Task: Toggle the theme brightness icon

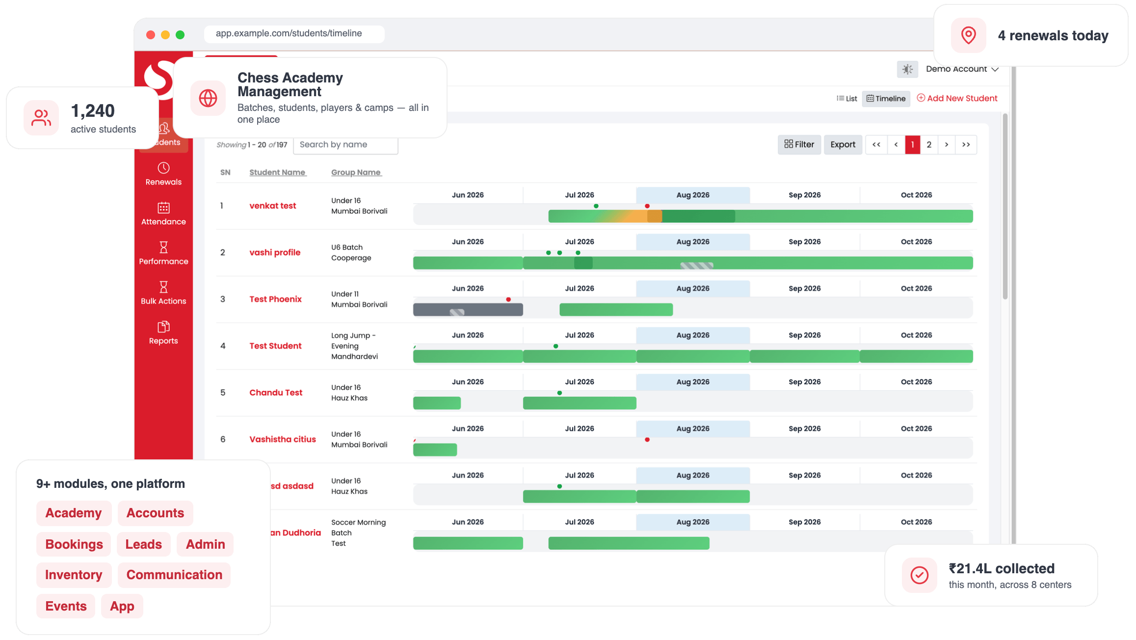Action: click(907, 69)
